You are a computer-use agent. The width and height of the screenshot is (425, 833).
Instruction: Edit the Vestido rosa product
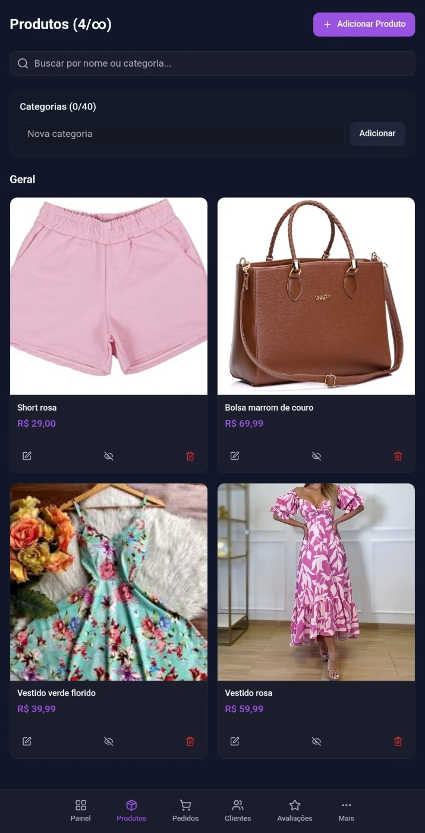pos(235,741)
